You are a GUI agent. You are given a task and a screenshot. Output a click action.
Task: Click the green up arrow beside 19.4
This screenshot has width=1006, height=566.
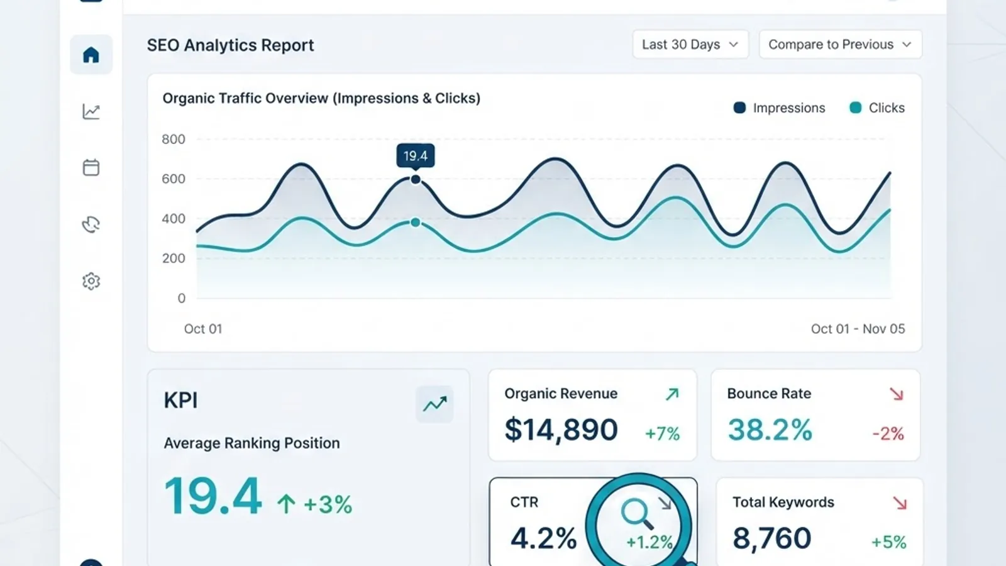(286, 504)
